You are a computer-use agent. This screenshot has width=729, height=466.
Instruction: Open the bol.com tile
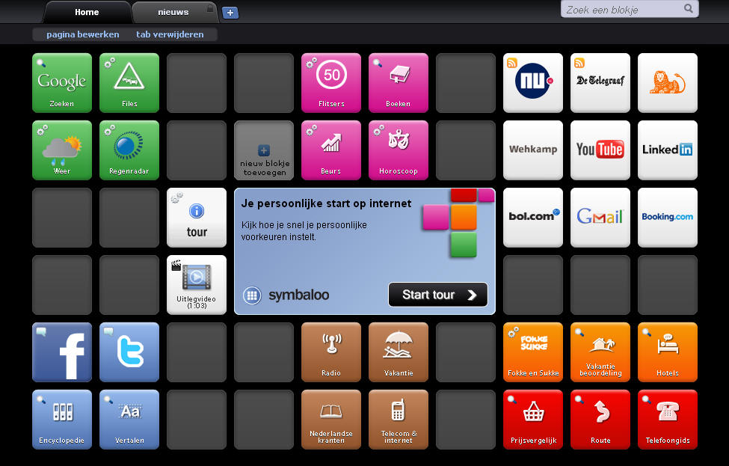(533, 218)
